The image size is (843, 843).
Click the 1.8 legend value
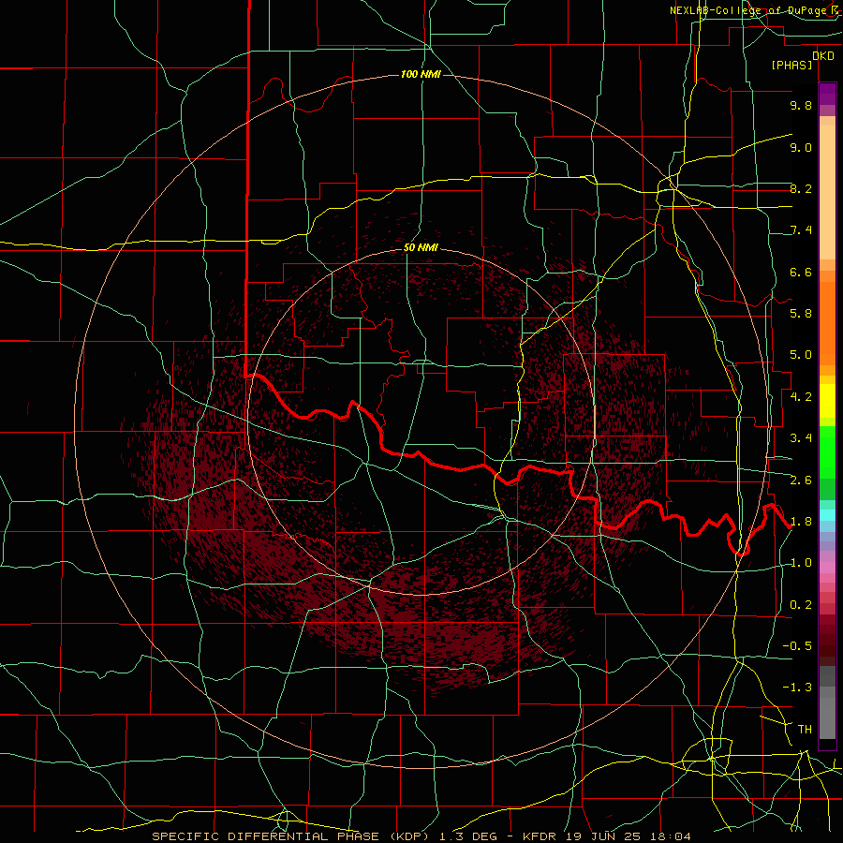tap(801, 522)
